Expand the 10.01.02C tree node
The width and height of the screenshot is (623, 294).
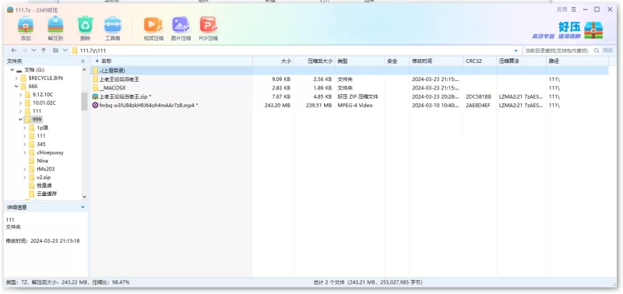click(20, 103)
